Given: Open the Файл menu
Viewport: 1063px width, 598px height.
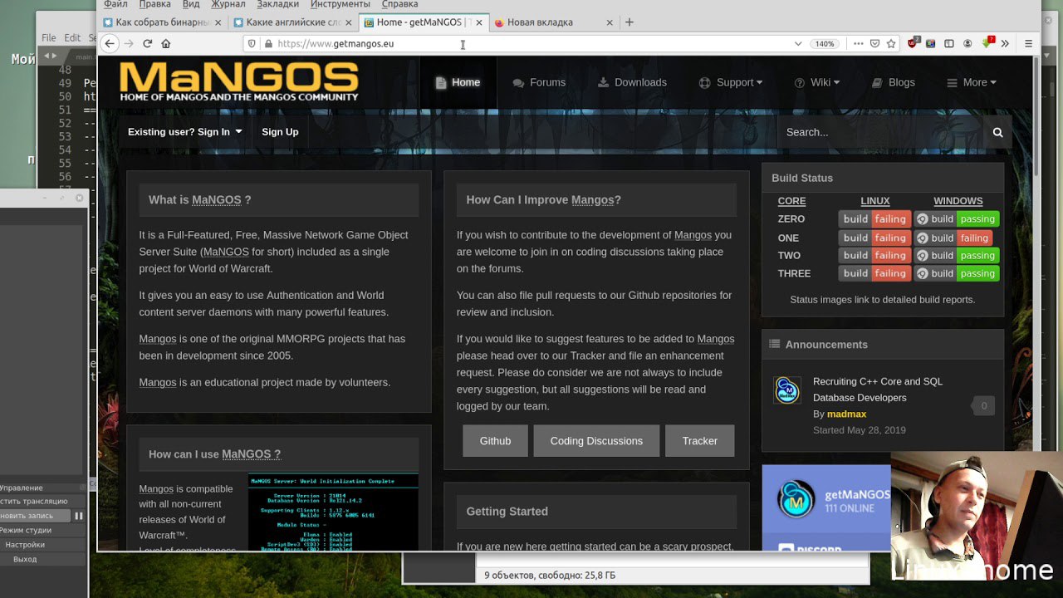Looking at the screenshot, I should [115, 4].
